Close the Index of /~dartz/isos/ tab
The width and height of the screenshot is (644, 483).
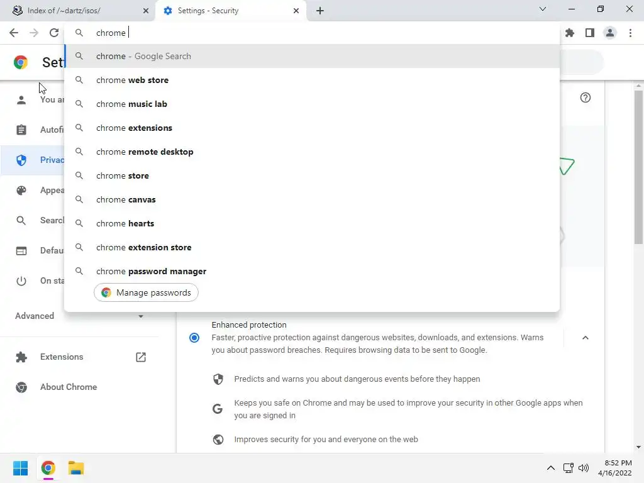tap(146, 11)
